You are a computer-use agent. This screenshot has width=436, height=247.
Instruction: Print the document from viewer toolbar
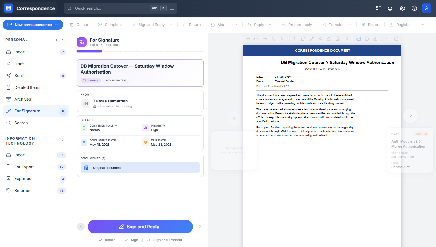[x=367, y=39]
